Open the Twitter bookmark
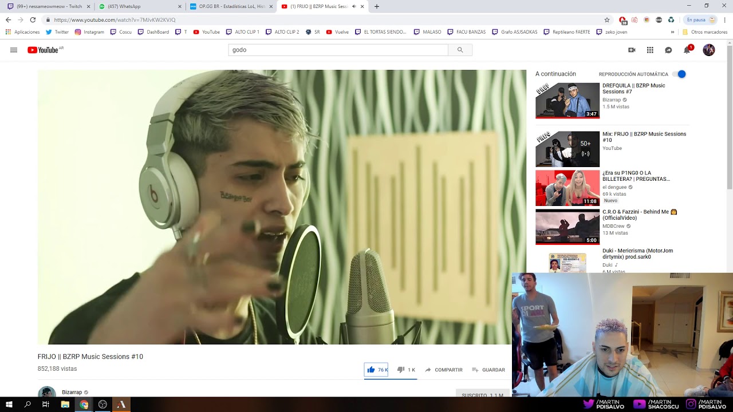 point(57,32)
